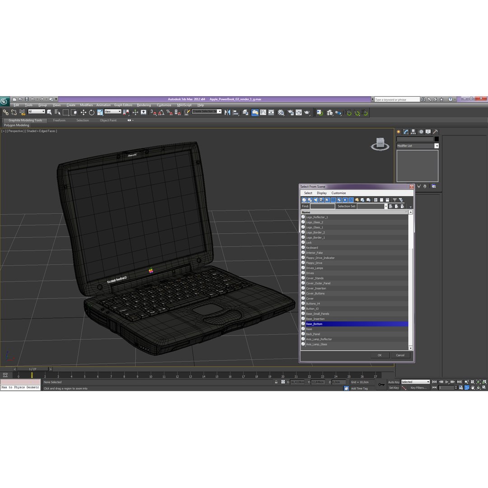488x488 pixels.
Task: Activate the Select and Rotate tool
Action: click(91, 113)
